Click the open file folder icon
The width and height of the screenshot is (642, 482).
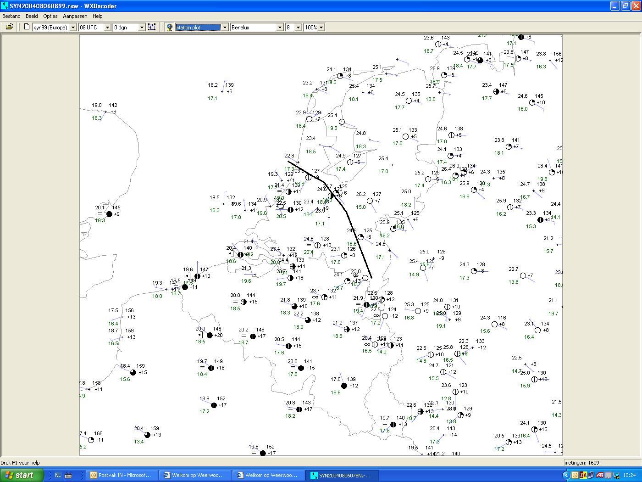[9, 27]
